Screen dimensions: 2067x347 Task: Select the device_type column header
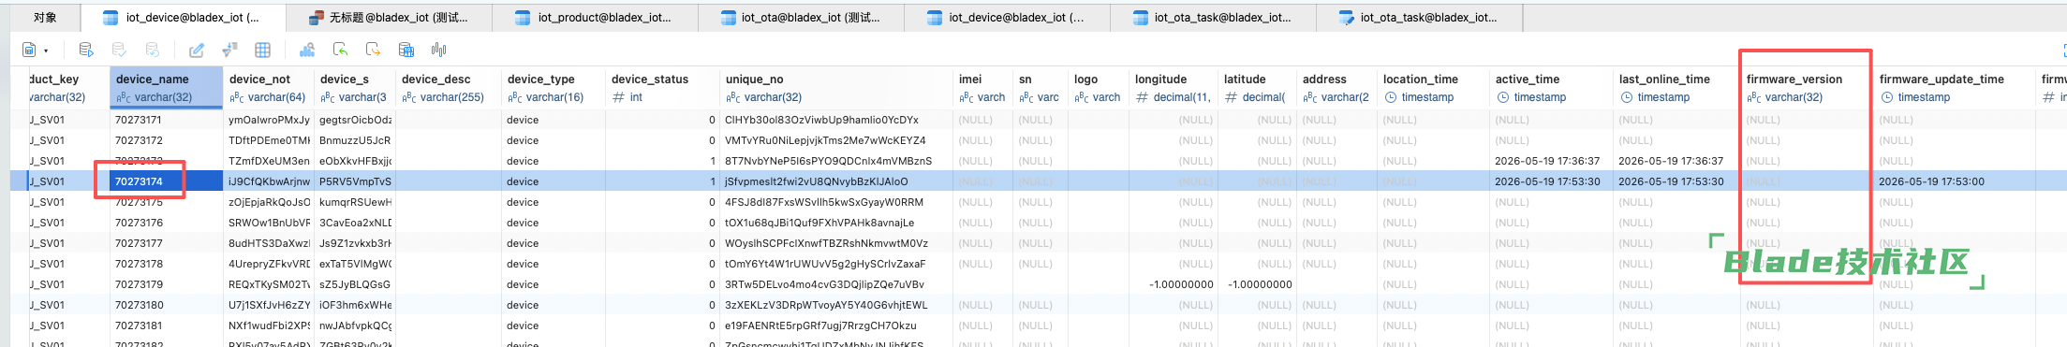pos(554,88)
